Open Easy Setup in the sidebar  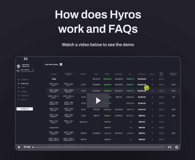(x=25, y=95)
